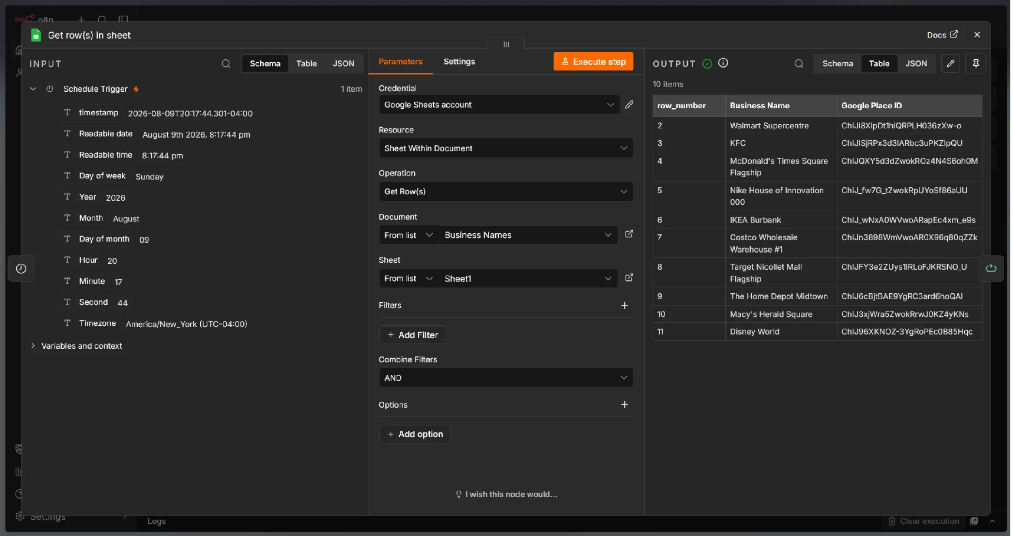
Task: Click the green cloud icon on right edge
Action: (991, 268)
